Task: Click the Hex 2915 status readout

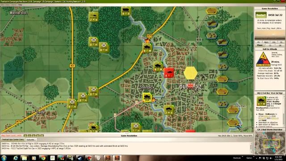Action: (235, 136)
